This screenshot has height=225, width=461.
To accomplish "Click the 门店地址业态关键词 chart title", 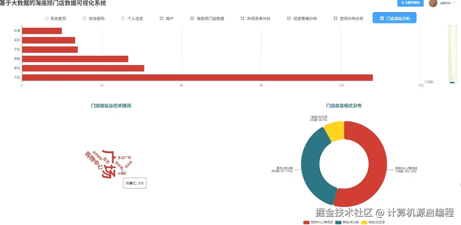I will [x=111, y=106].
